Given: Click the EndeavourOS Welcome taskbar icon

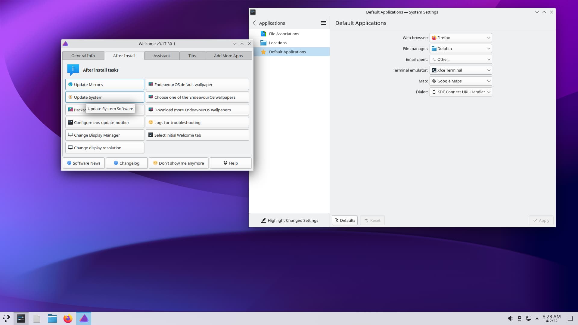Looking at the screenshot, I should coord(84,318).
